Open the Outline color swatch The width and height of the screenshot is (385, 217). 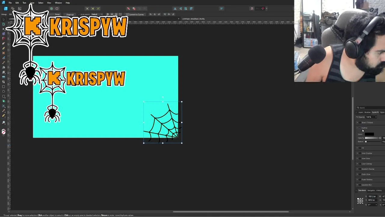point(369,134)
